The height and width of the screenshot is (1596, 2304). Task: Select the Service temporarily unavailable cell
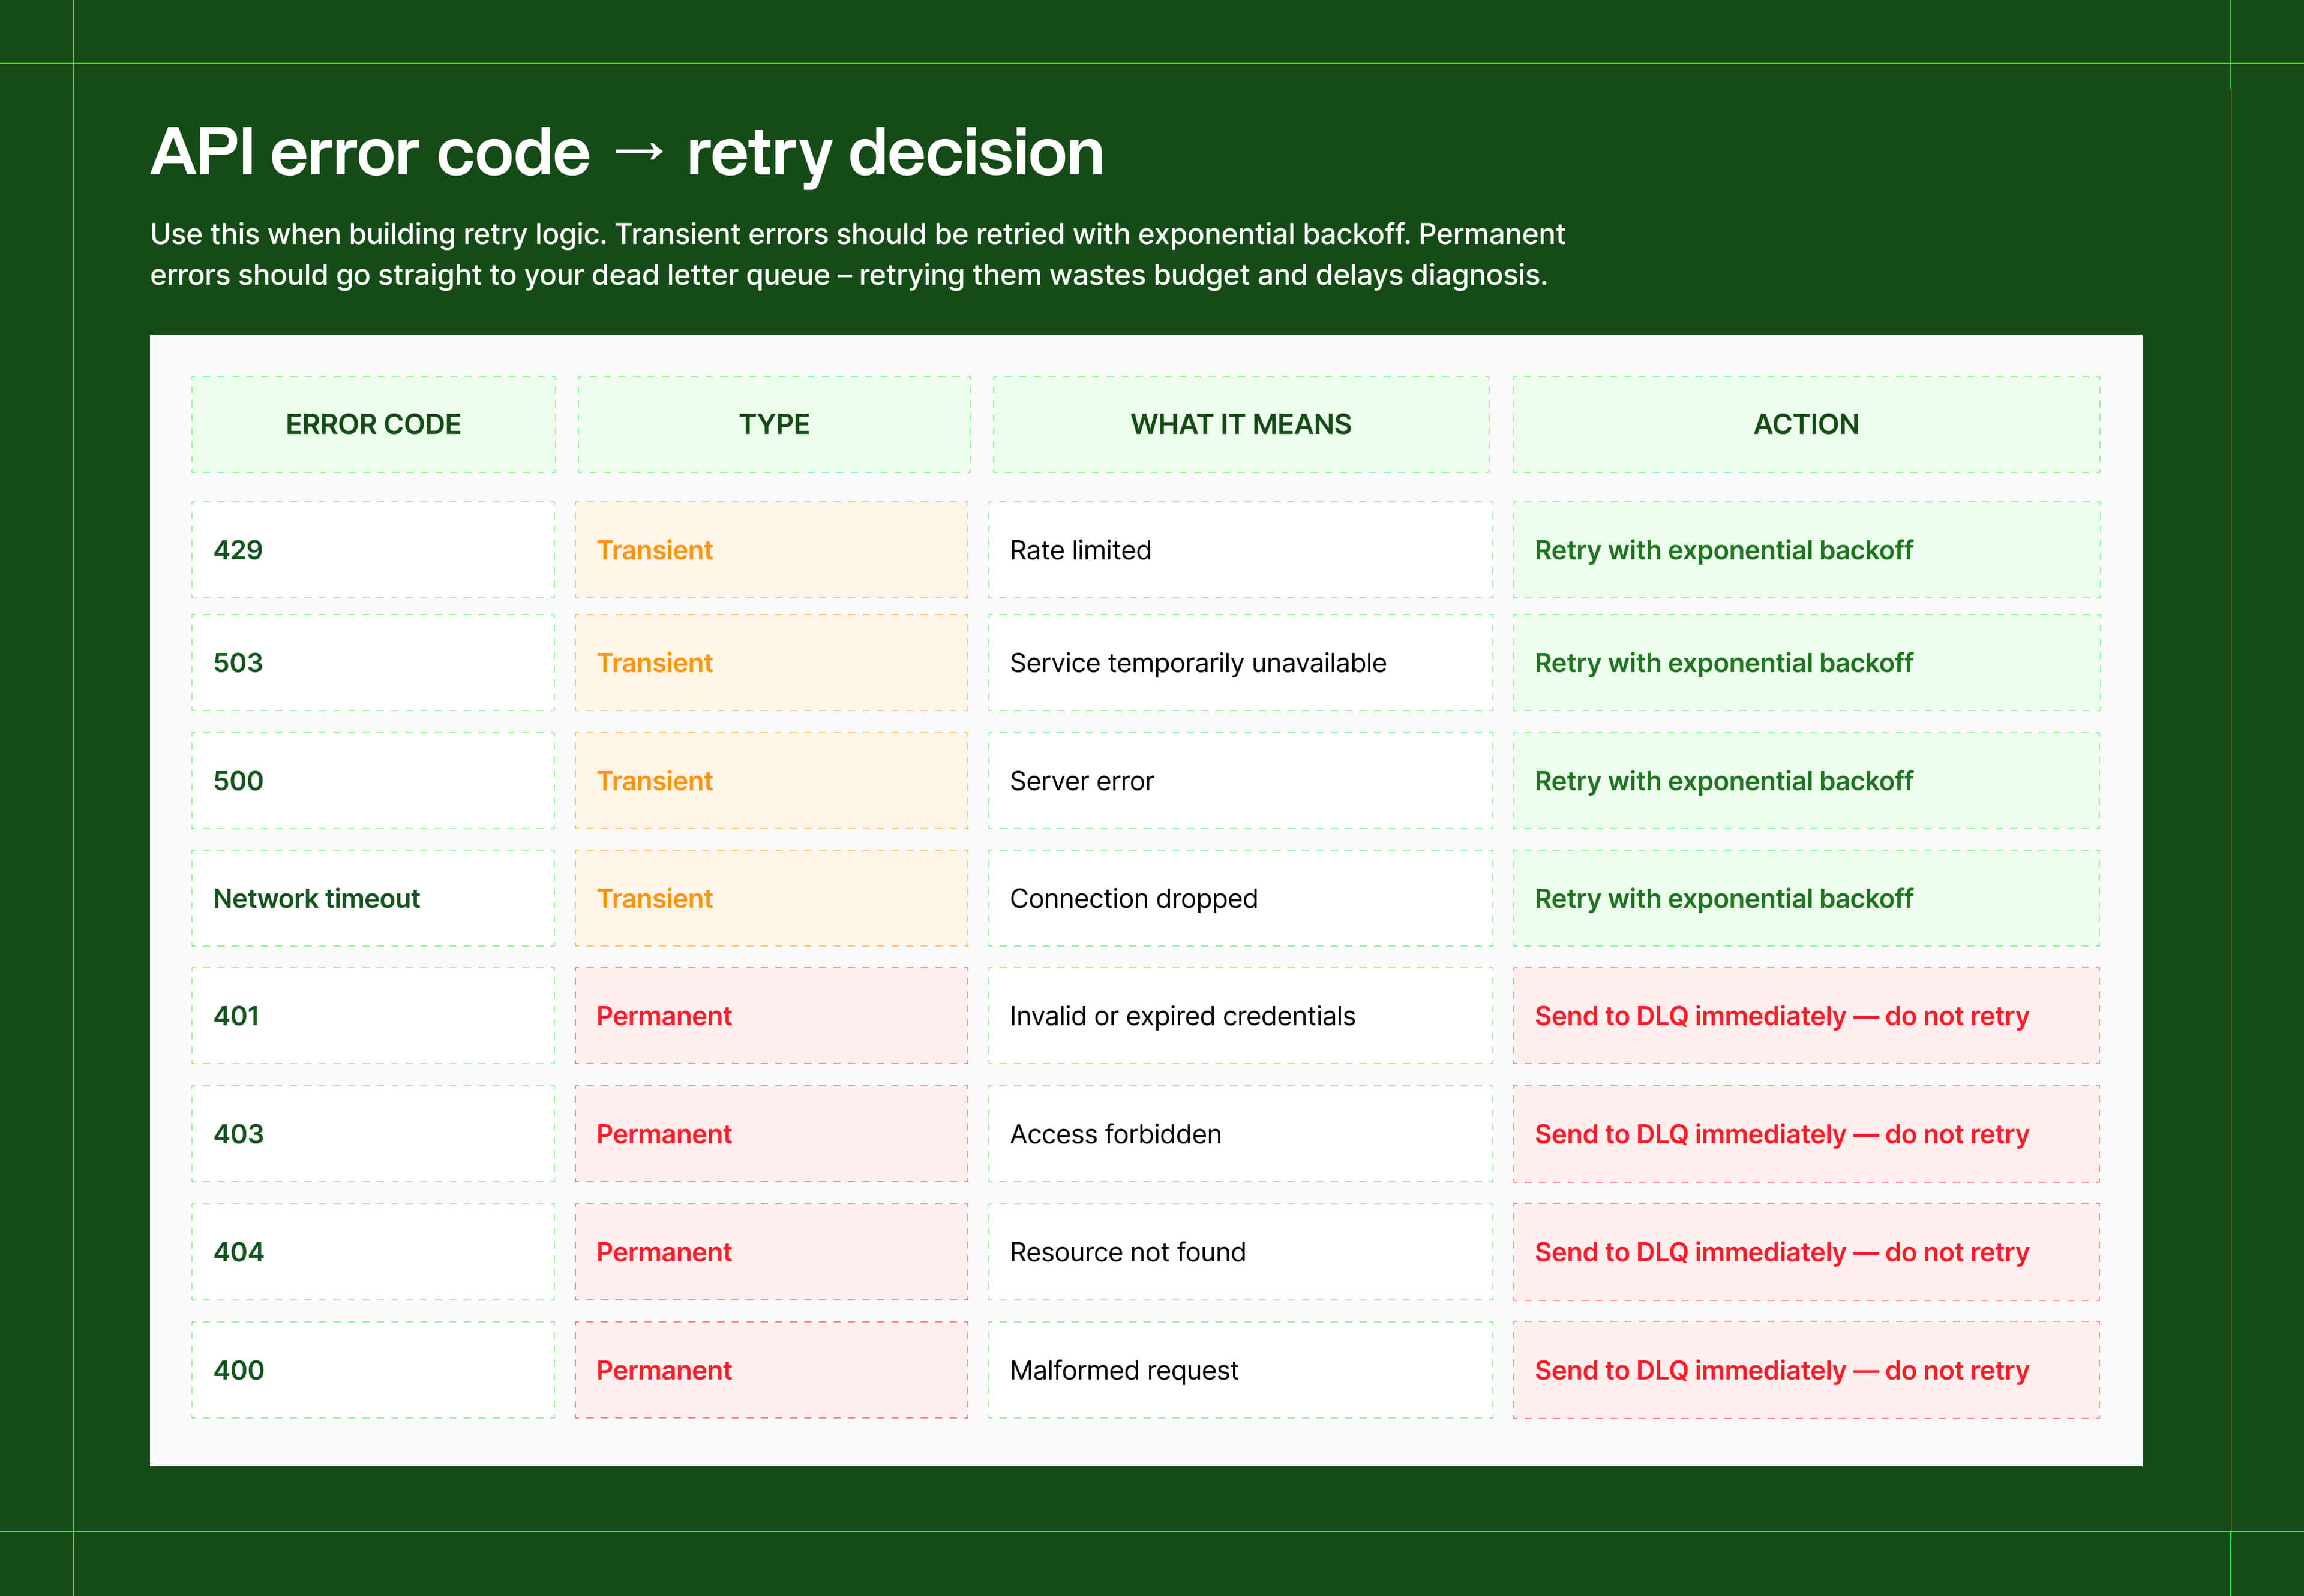[1240, 663]
